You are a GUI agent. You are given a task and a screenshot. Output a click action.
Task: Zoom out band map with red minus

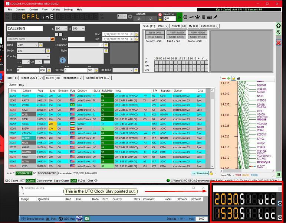[224, 78]
